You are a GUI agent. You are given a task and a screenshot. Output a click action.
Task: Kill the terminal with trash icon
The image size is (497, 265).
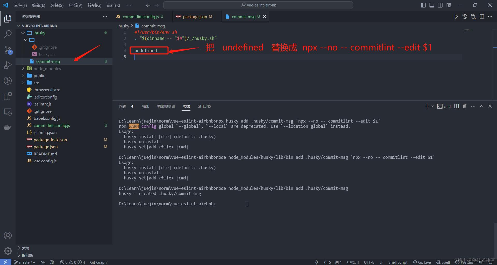(465, 106)
